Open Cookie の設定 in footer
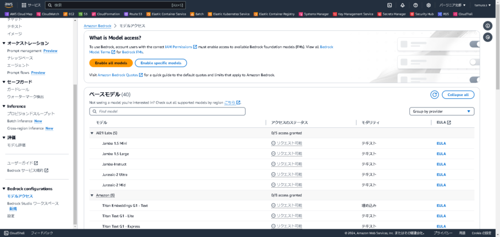This screenshot has height=237, width=500. (481, 233)
